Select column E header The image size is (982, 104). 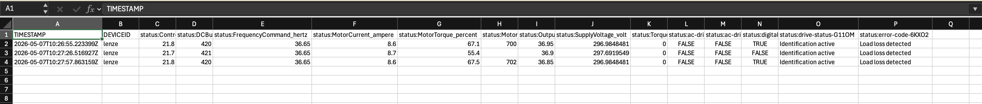pyautogui.click(x=262, y=24)
